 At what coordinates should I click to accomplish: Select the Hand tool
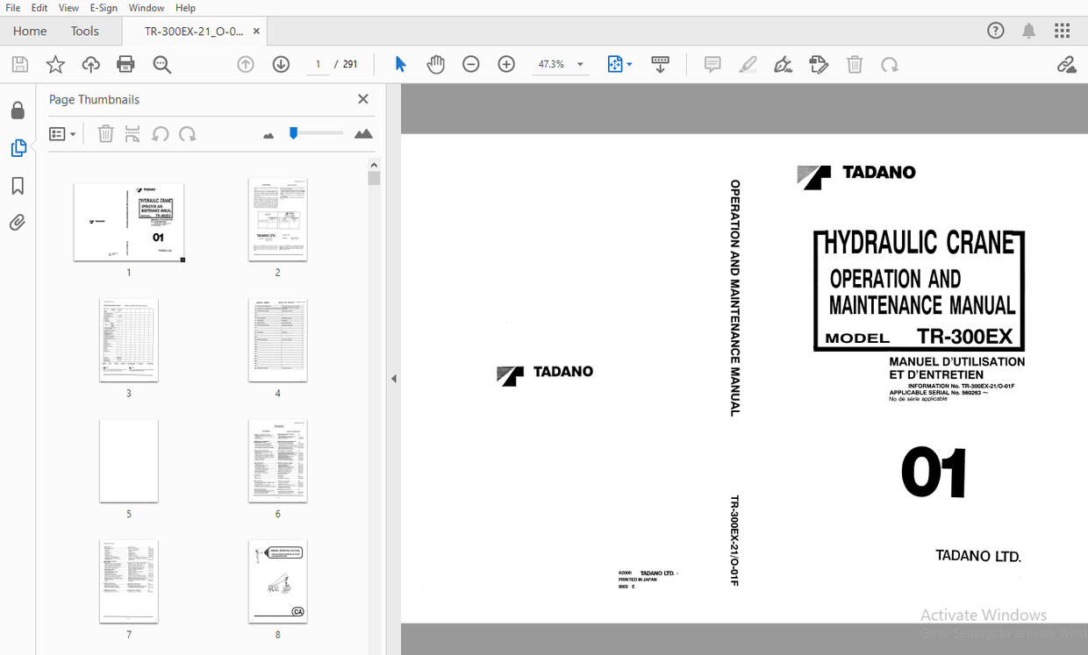[x=435, y=63]
